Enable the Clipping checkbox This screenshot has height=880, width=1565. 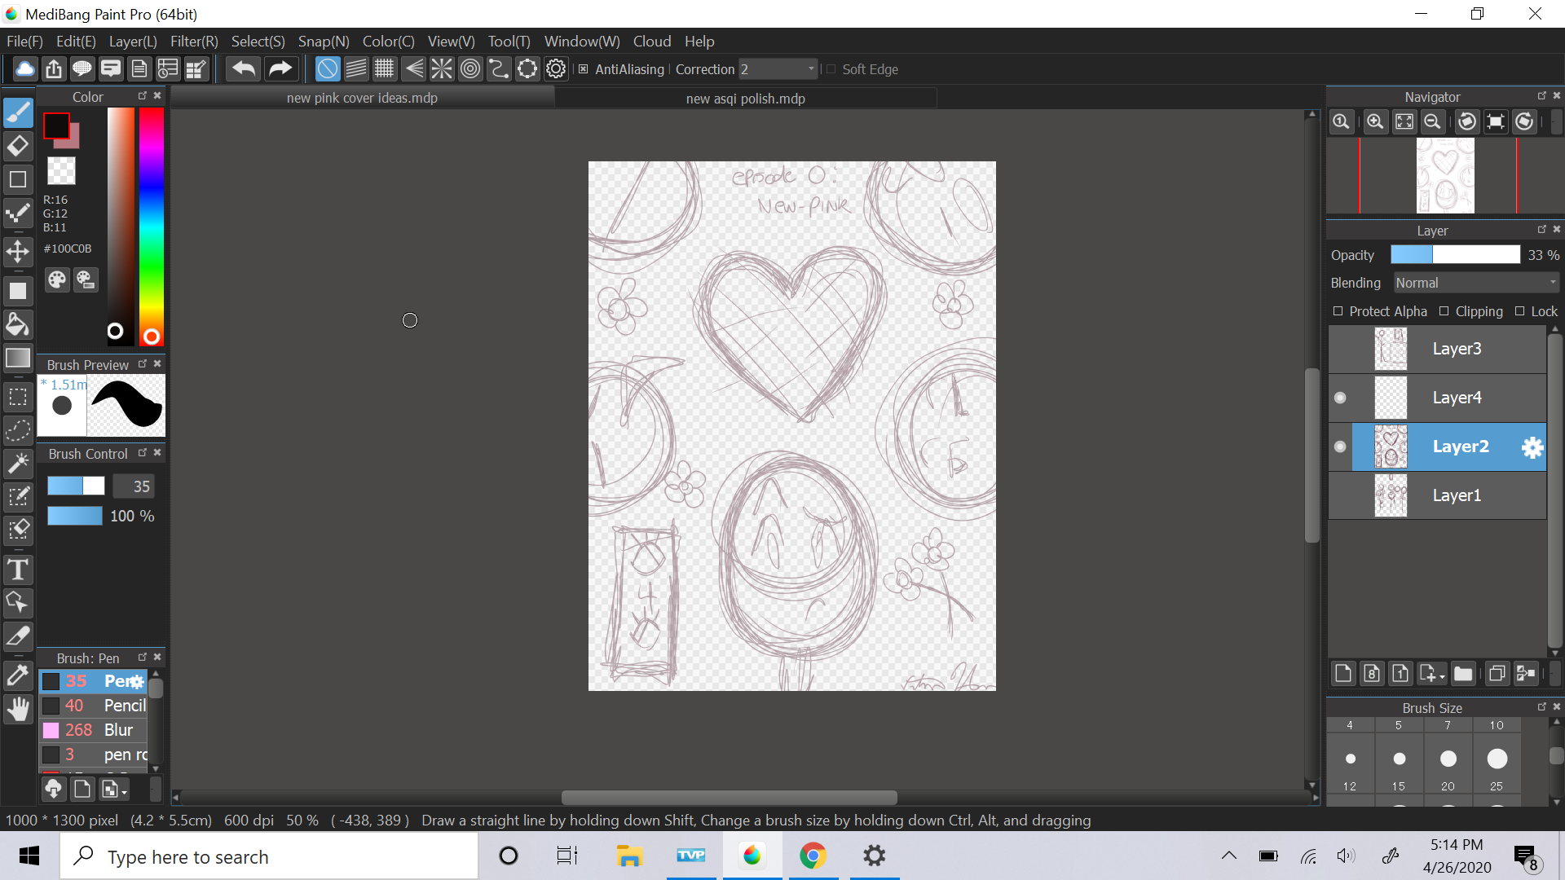click(x=1444, y=311)
